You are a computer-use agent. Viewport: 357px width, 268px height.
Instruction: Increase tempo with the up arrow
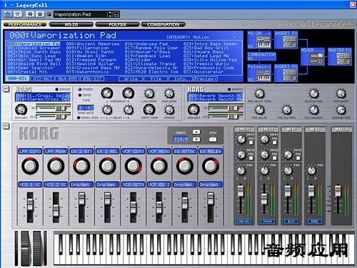(196, 132)
